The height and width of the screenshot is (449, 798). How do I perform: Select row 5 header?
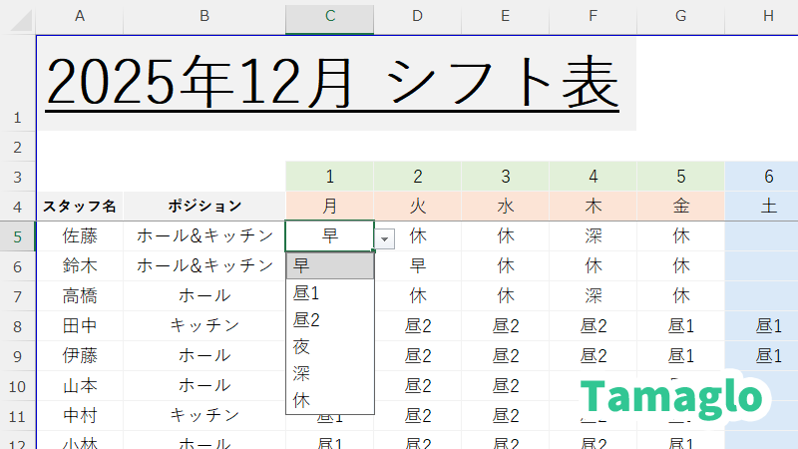click(x=17, y=236)
